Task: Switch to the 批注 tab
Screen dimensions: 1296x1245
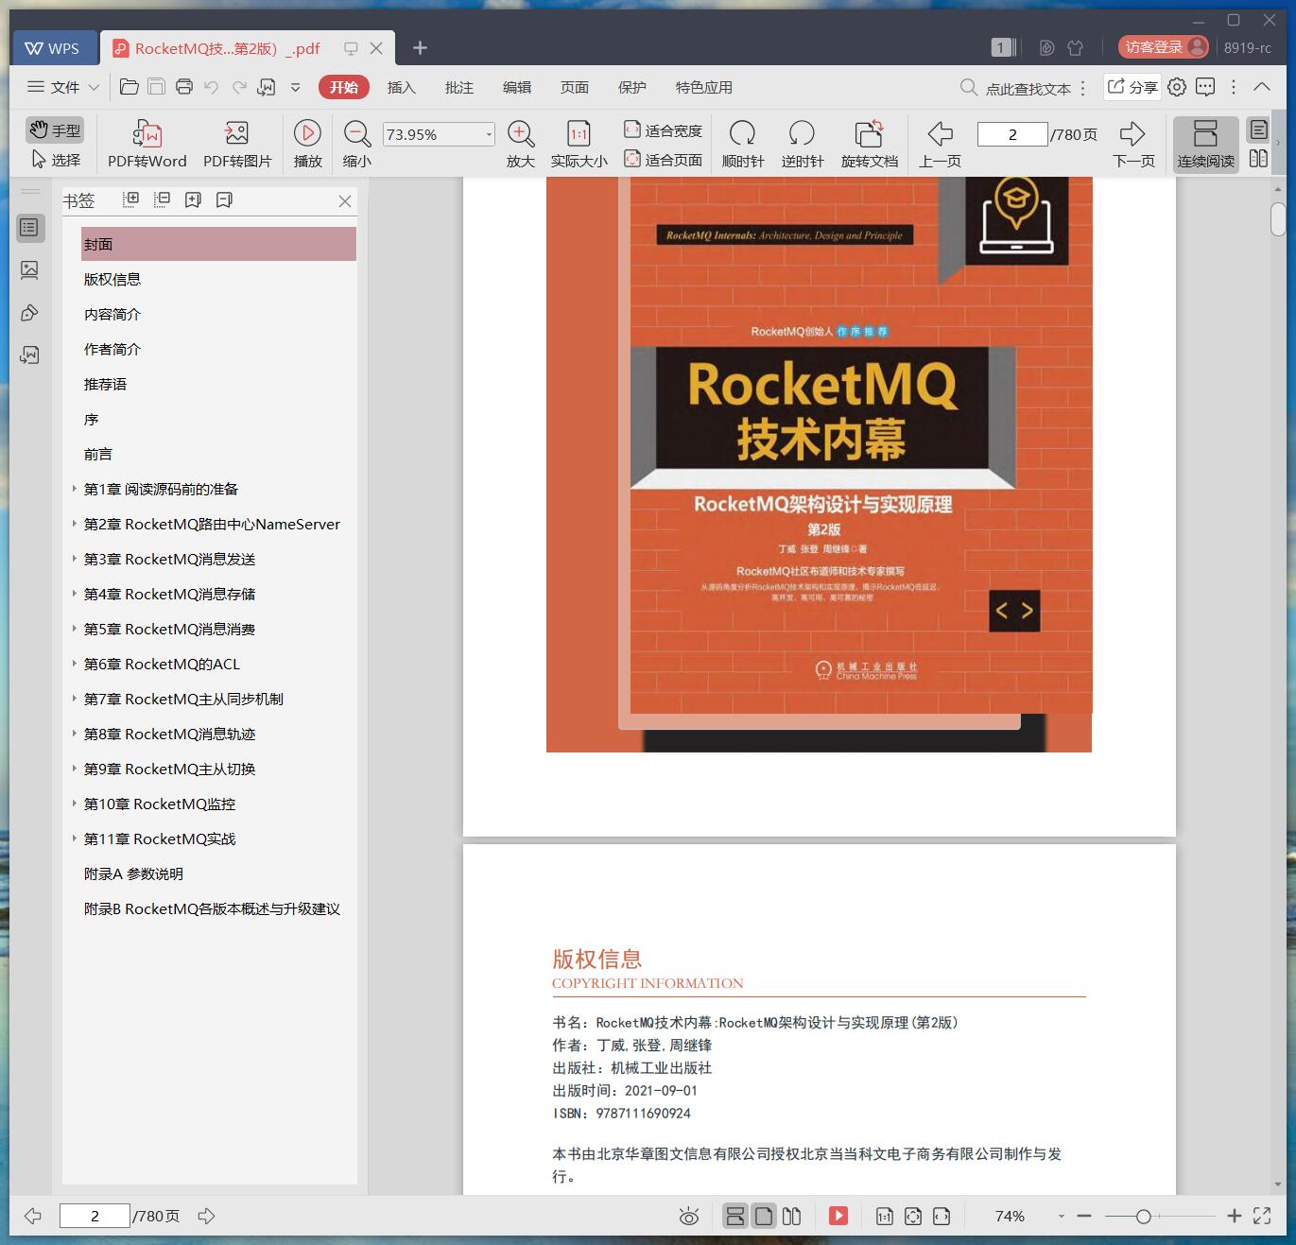Action: [458, 87]
